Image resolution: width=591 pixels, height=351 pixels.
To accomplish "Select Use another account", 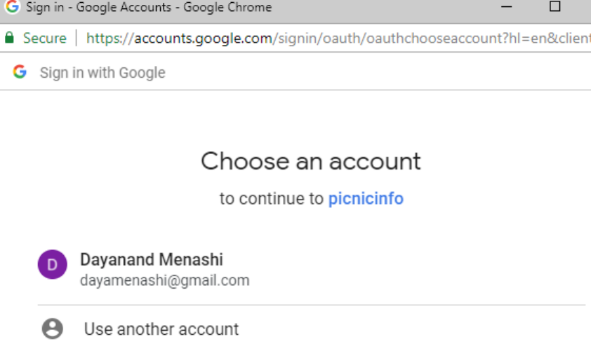I will pos(161,329).
